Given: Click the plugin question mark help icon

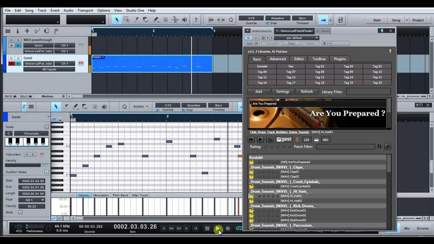Looking at the screenshot, I should (x=390, y=52).
